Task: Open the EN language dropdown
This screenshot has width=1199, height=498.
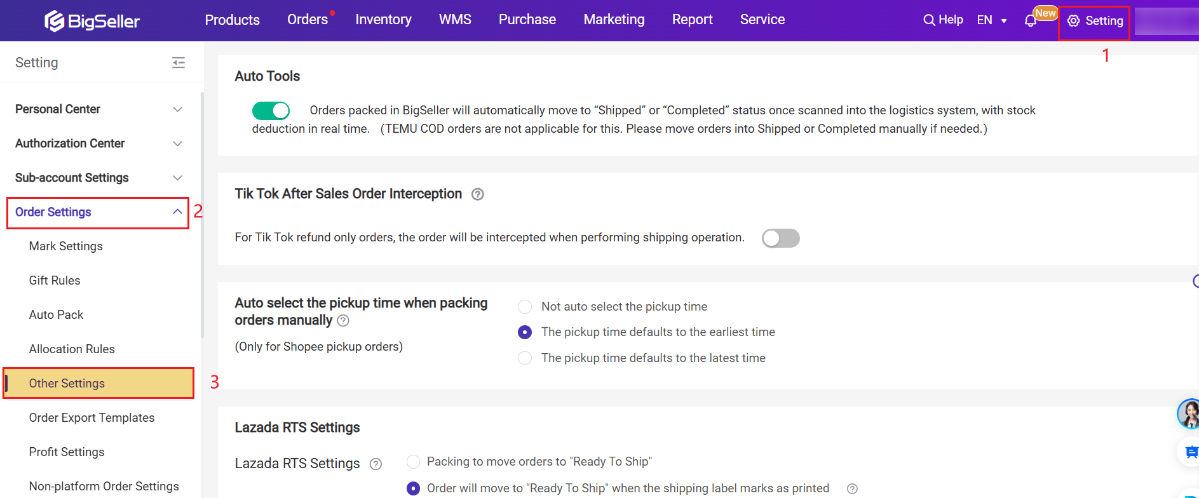Action: 992,20
